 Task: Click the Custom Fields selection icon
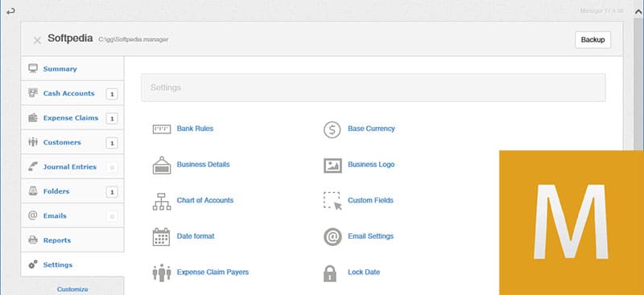[x=332, y=201]
